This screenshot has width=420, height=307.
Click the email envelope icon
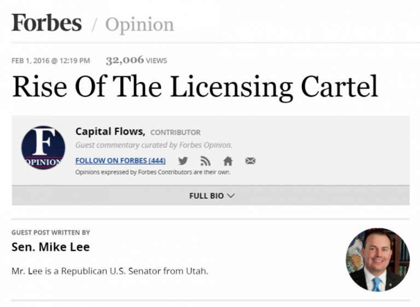click(250, 161)
